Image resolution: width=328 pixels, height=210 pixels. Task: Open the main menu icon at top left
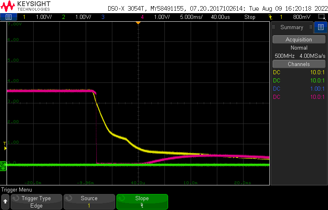pos(8,17)
